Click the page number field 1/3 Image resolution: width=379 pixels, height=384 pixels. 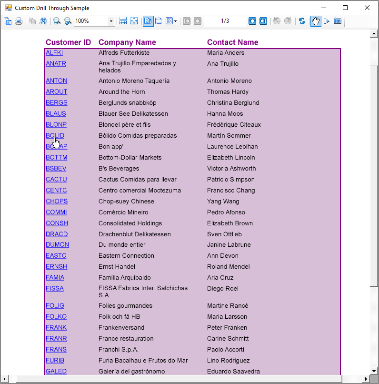(x=225, y=21)
